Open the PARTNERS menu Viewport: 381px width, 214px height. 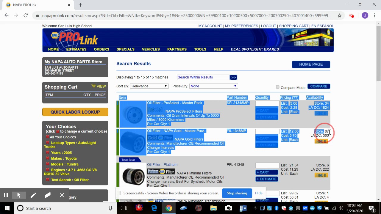(x=177, y=49)
